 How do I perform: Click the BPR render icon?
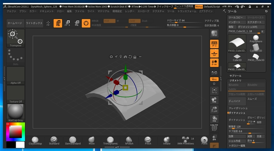pyautogui.click(x=214, y=34)
